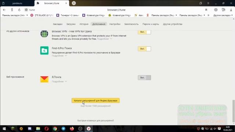Viewport: 235px width, 132px height.
Task: Switch to the Закладки tab
Action: (58, 24)
